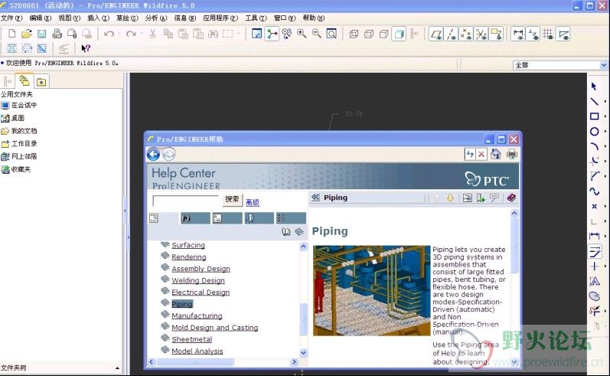610x376 pixels.
Task: Switch to the folder browser navigator tab
Action: click(x=24, y=80)
